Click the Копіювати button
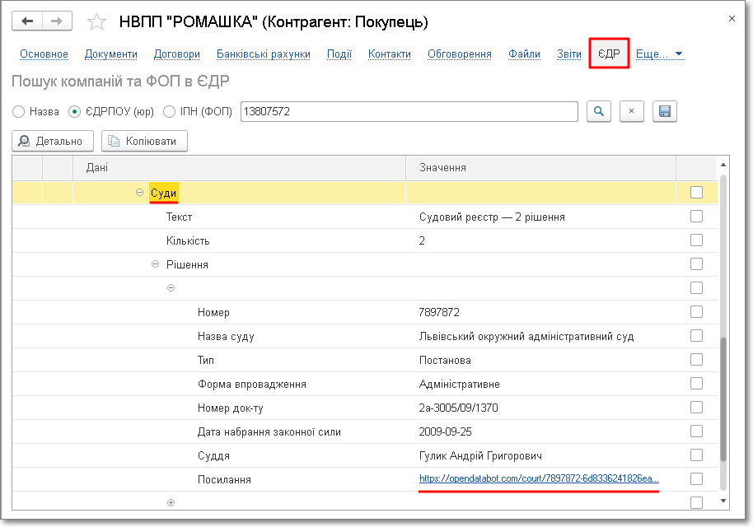Image resolution: width=753 pixels, height=527 pixels. coord(144,142)
